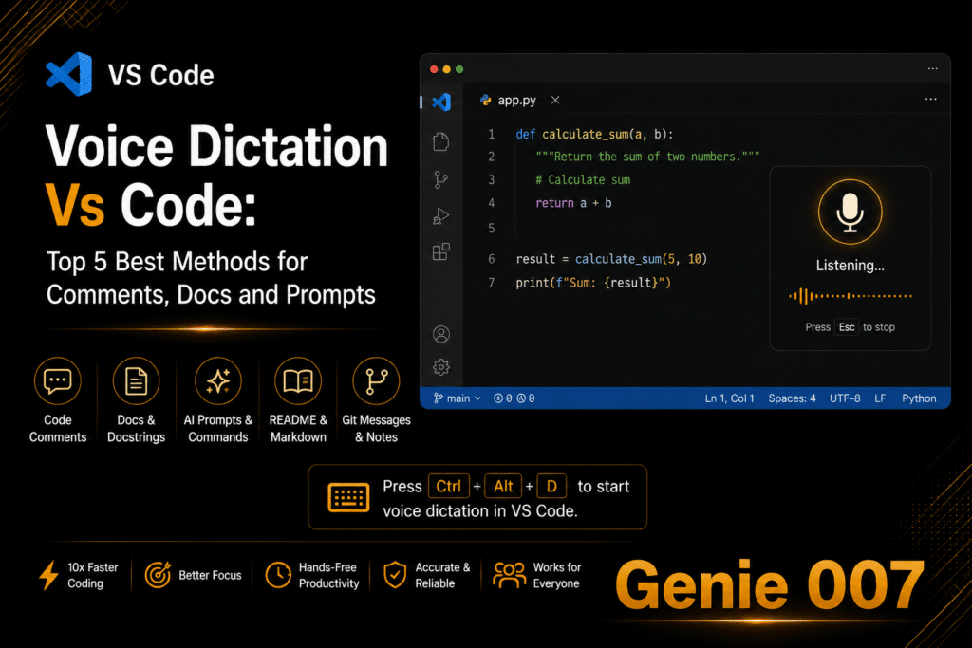The width and height of the screenshot is (972, 648).
Task: Click the lightning bolt 10x Faster Coding icon
Action: 49,575
